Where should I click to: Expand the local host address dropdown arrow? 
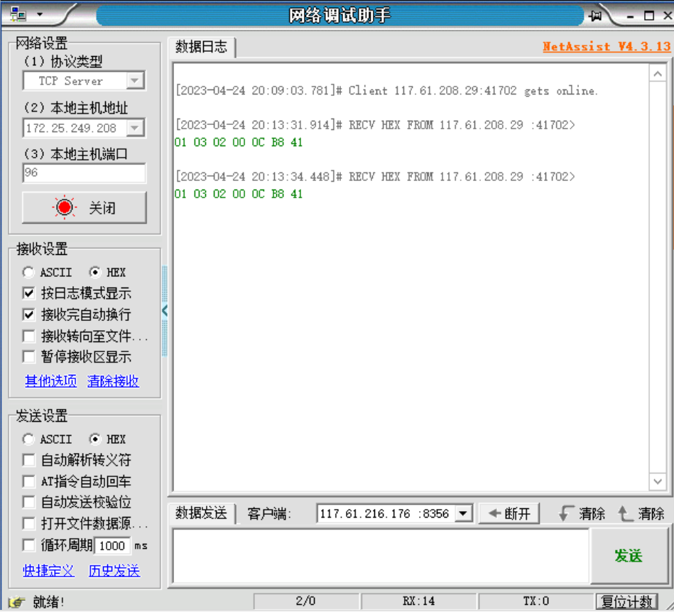click(x=134, y=128)
